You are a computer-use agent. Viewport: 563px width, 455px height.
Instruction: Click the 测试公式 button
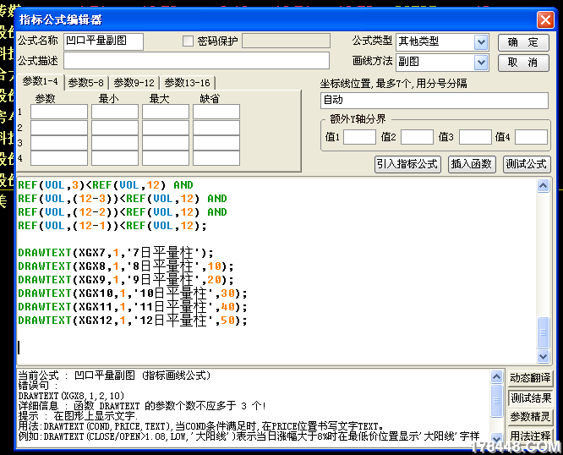click(527, 164)
